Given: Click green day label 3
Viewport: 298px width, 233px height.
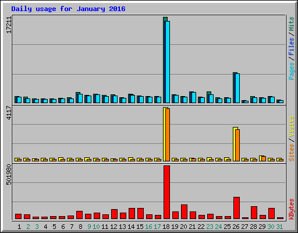Looking at the screenshot, I should coord(37,227).
